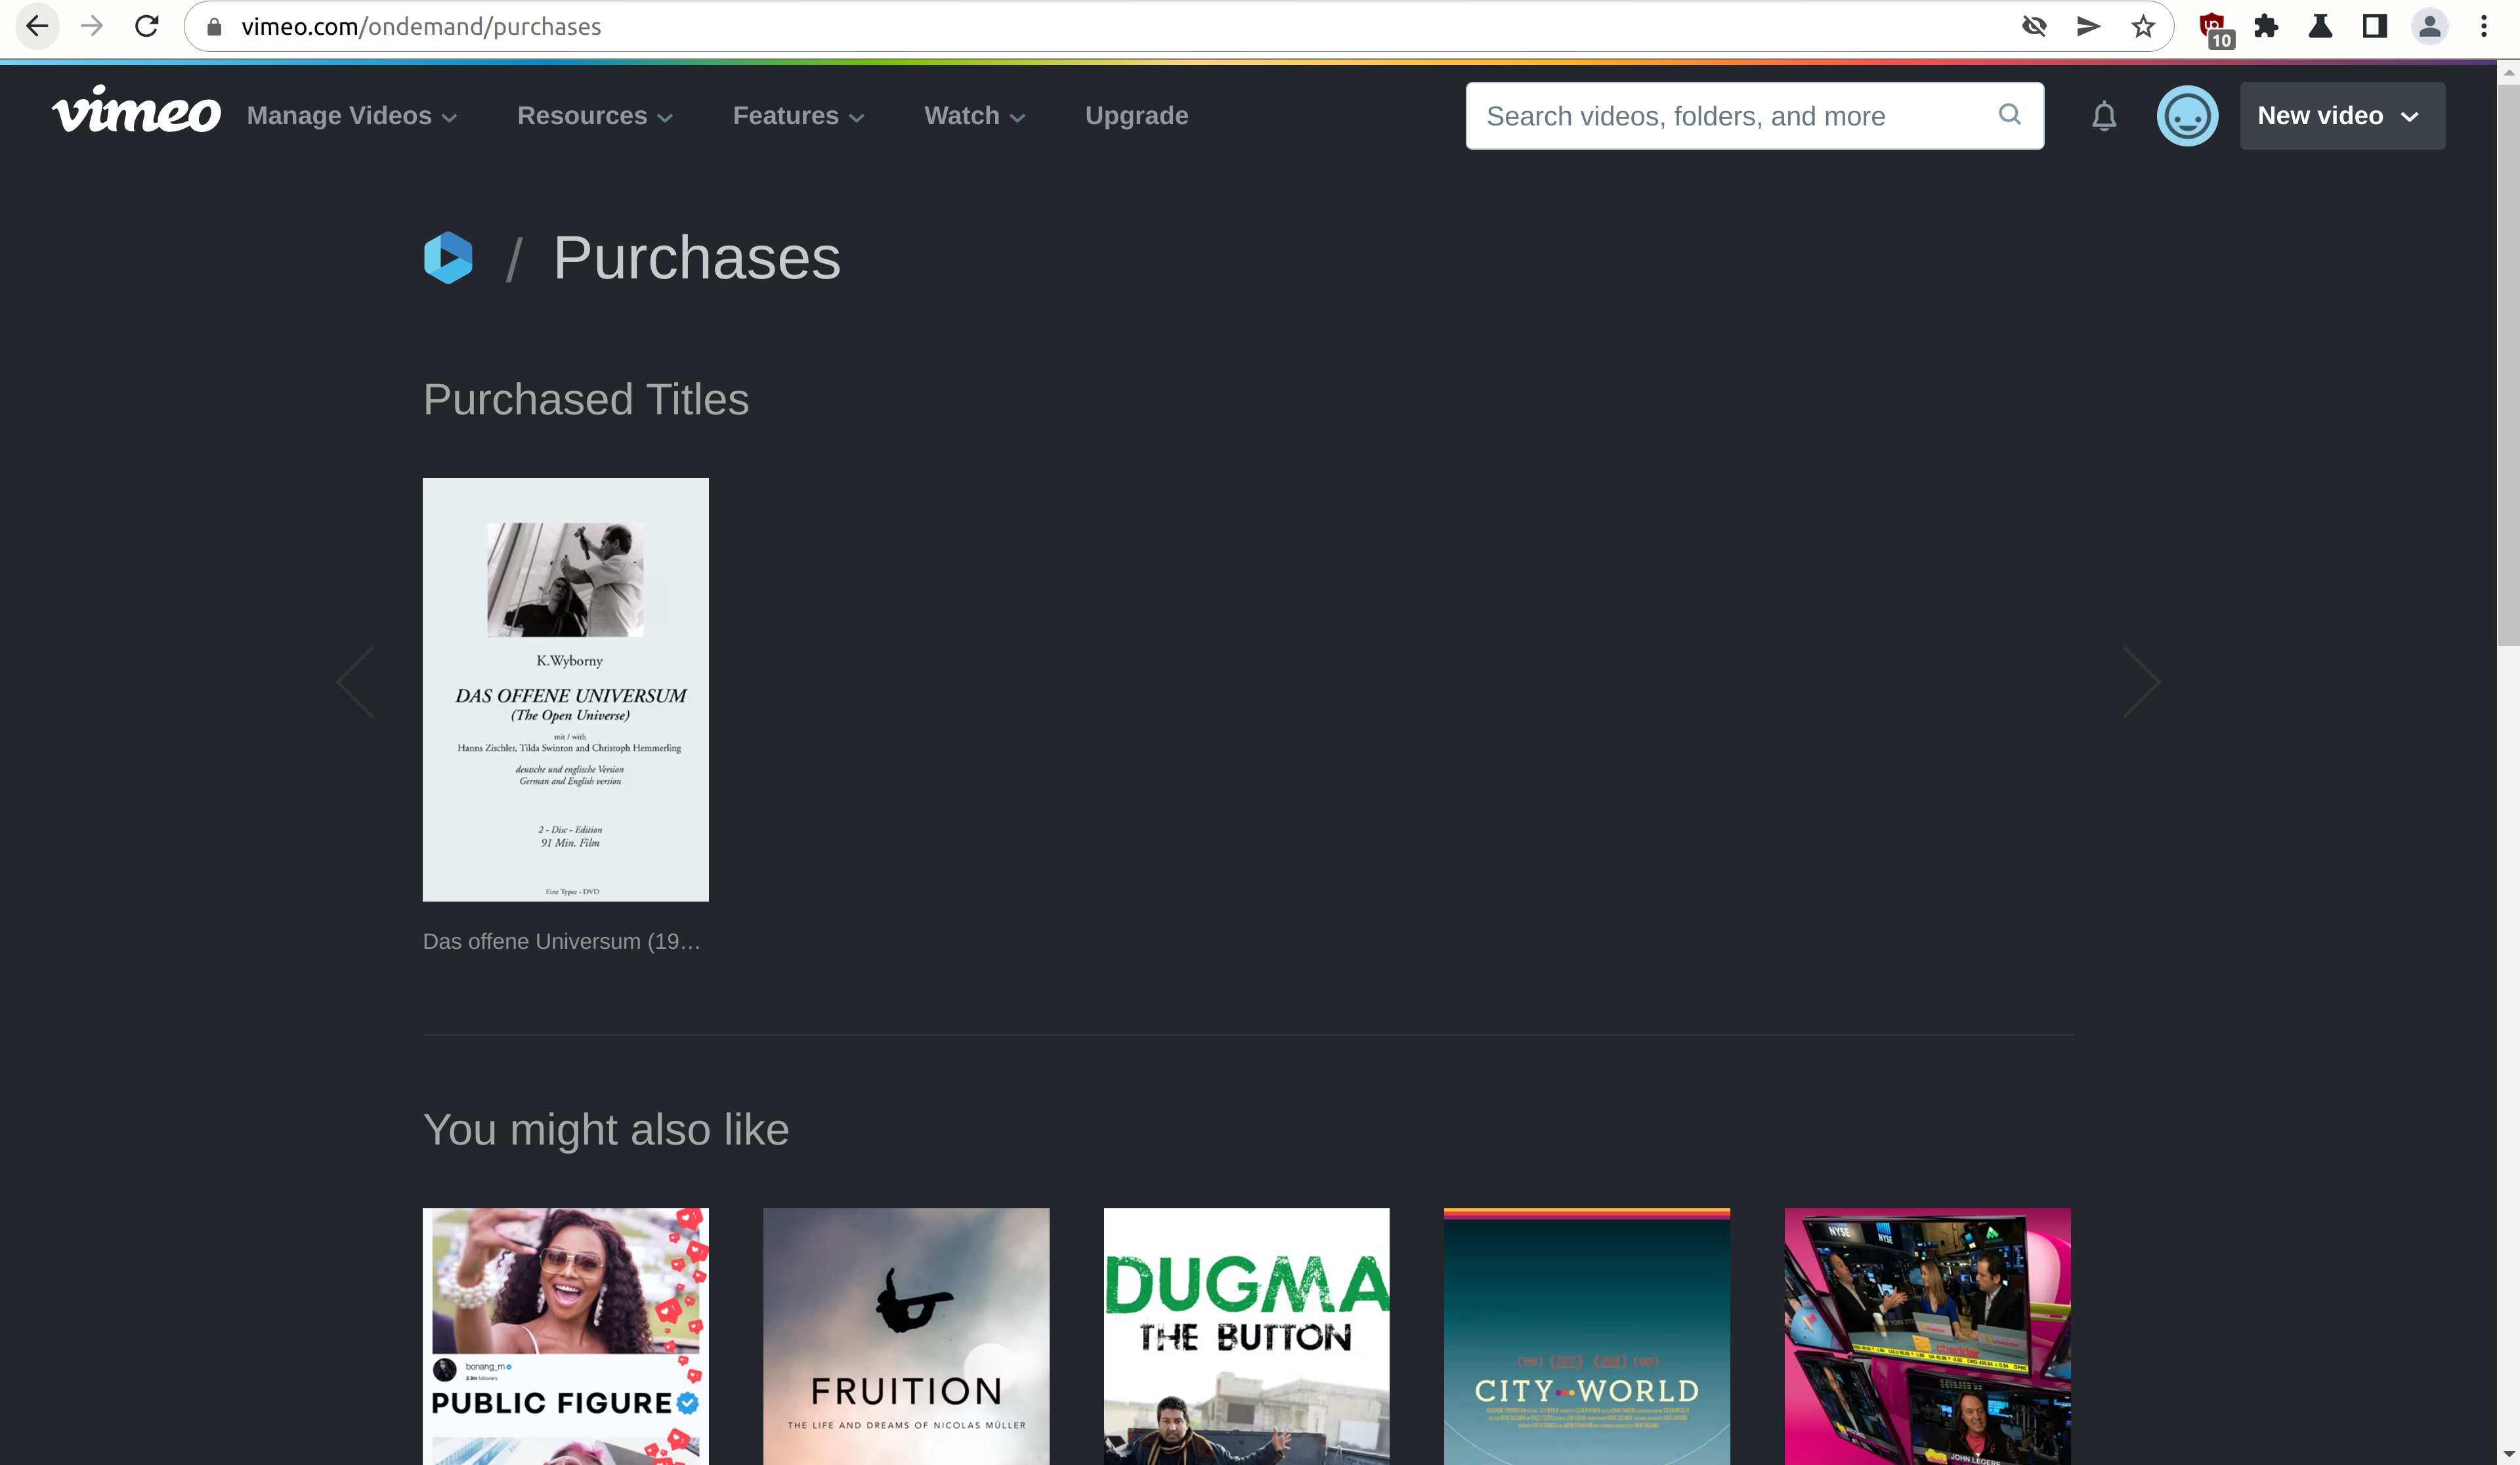Go back with browser back arrow
The height and width of the screenshot is (1465, 2520).
point(37,26)
